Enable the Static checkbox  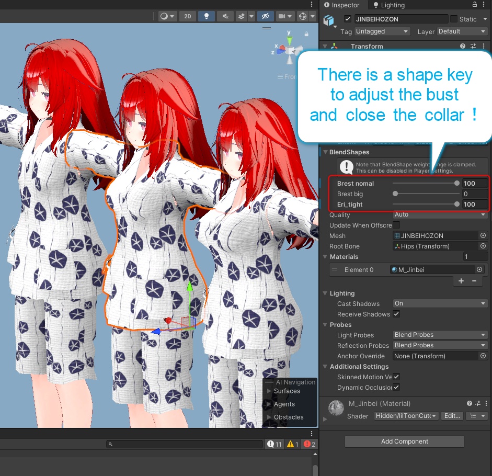[x=453, y=19]
